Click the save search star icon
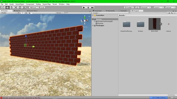 click(x=175, y=13)
